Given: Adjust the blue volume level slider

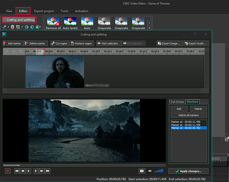Looking at the screenshot, I should pos(159,171).
